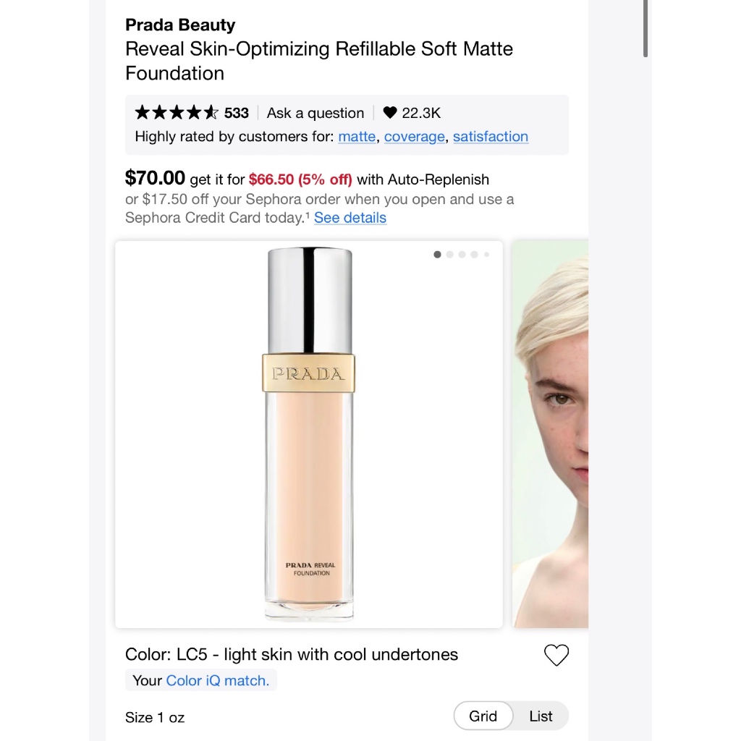Viewport: 741px width, 741px height.
Task: Open Color iQ match link
Action: click(217, 680)
